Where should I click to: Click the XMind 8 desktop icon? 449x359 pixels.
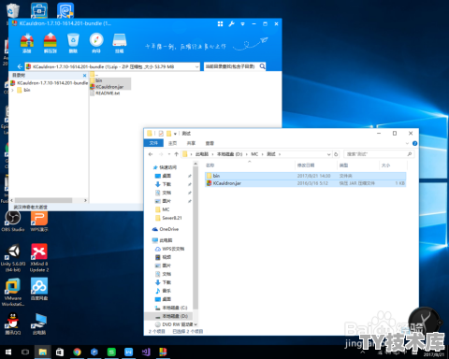tap(39, 258)
